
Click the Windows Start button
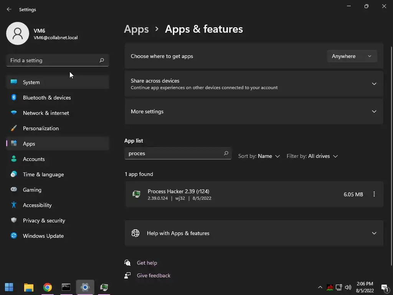pyautogui.click(x=9, y=287)
